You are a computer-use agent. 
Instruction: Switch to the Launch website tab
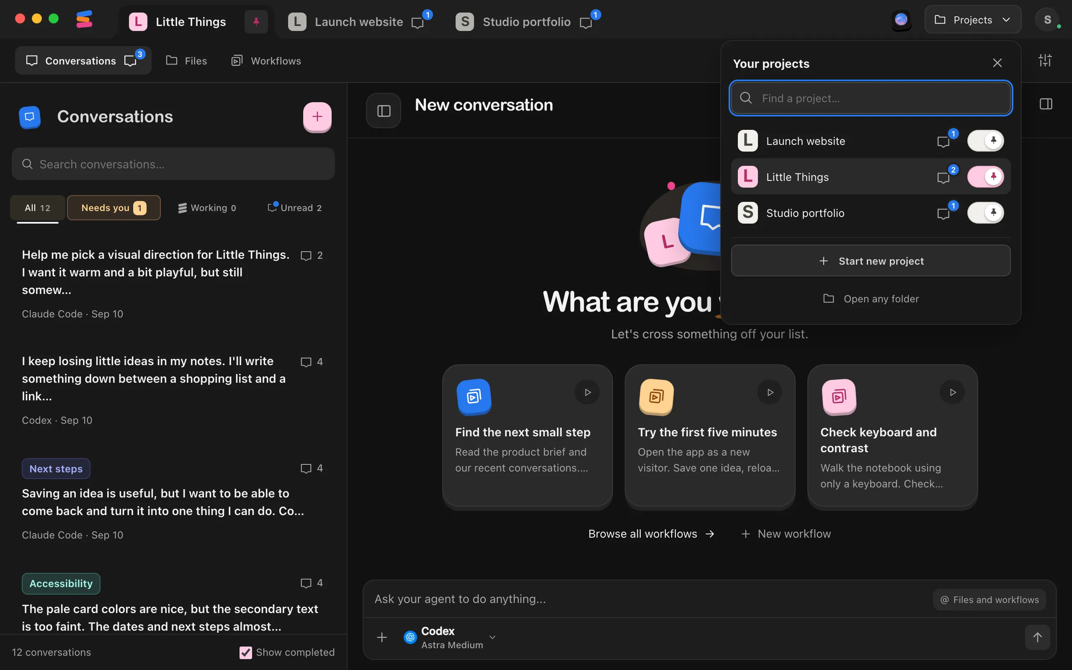(359, 22)
